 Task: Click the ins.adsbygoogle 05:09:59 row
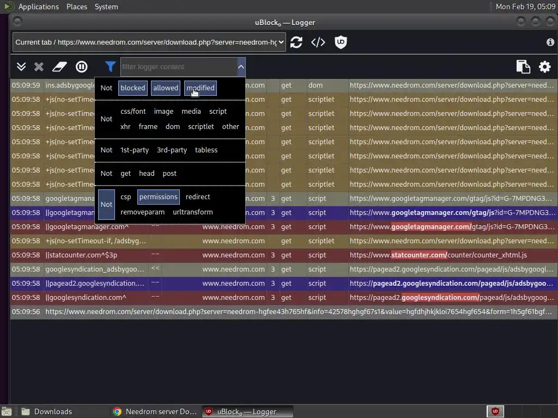click(x=283, y=85)
